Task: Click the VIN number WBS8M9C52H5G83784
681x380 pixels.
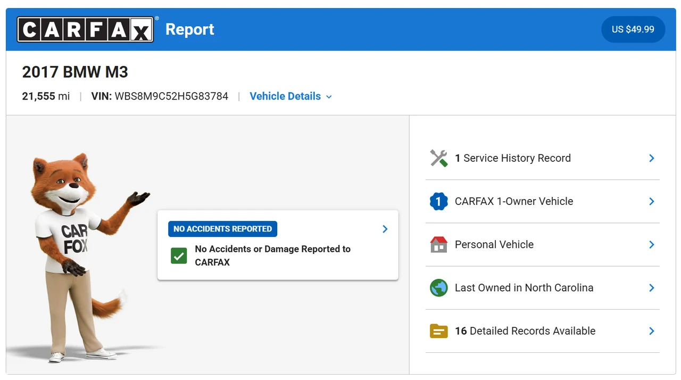Action: (x=171, y=96)
